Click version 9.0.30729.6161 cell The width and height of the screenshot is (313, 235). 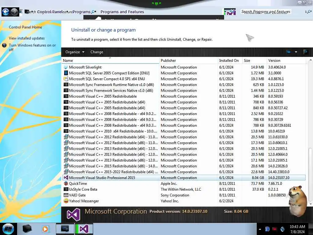pos(279,125)
